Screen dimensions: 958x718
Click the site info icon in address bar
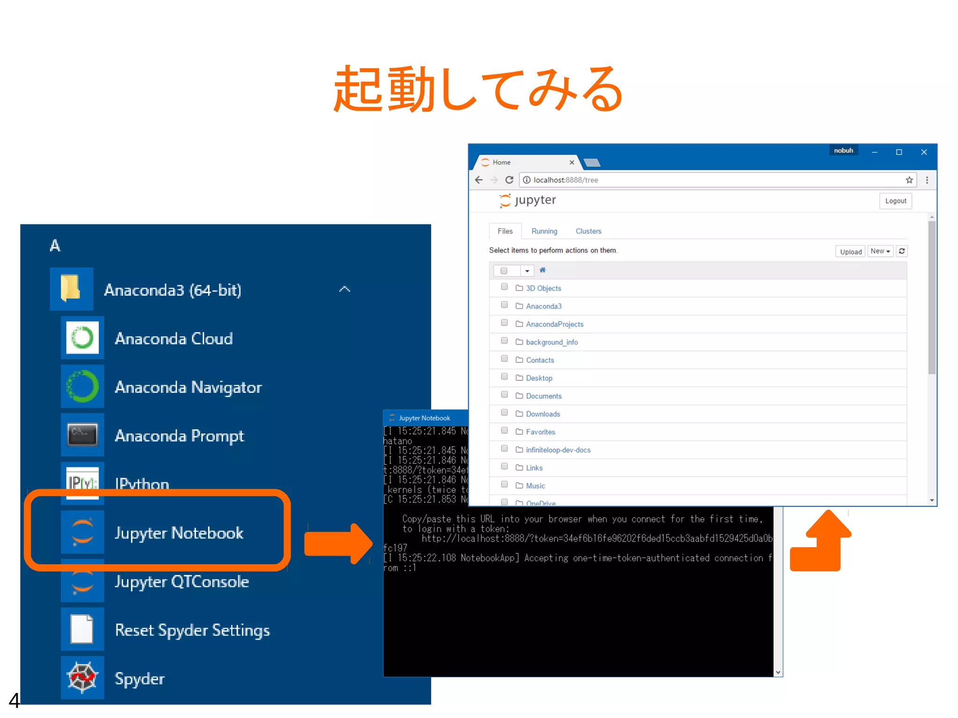click(526, 180)
